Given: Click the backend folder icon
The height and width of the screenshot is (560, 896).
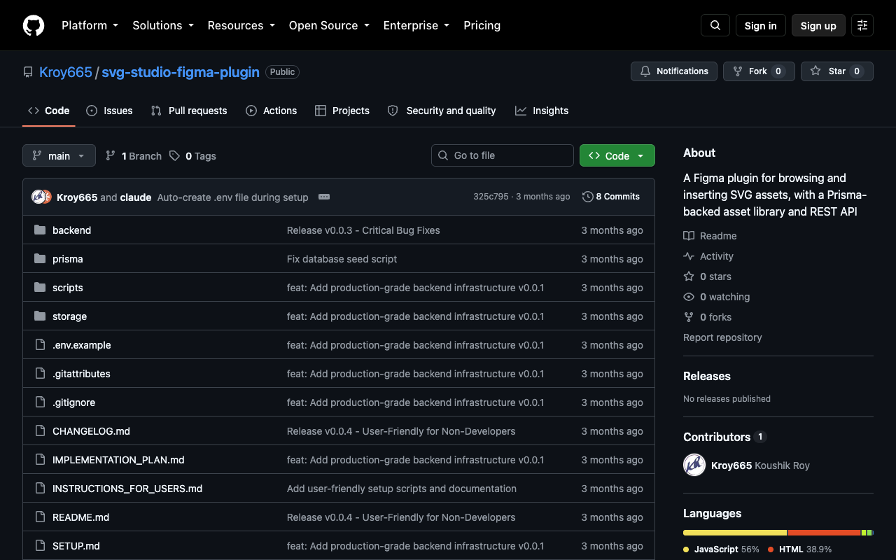Looking at the screenshot, I should (40, 230).
